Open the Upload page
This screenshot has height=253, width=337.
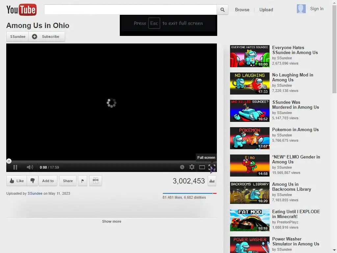[266, 10]
